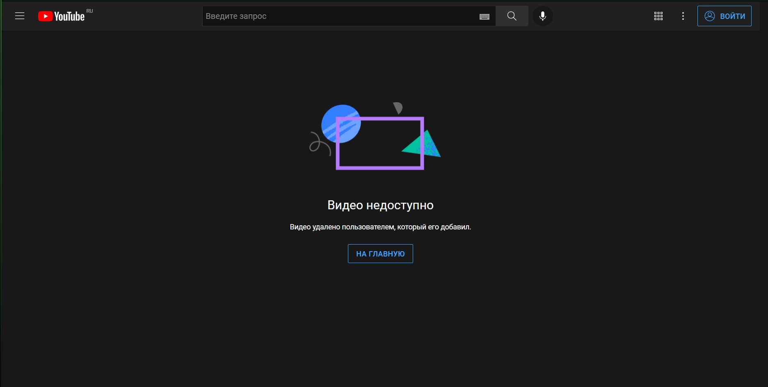Click the "Видео удалено пользователем" message
This screenshot has width=768, height=387.
(x=380, y=227)
